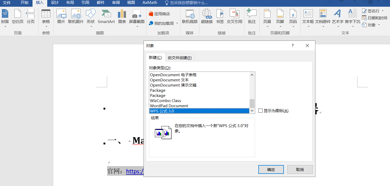
Task: Insert a cover page (封面)
Action: coord(5,18)
